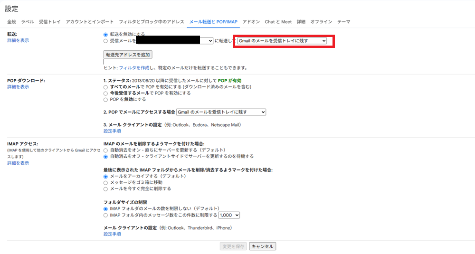Enable POP for すべてのメール
This screenshot has height=254, width=475.
click(x=105, y=87)
